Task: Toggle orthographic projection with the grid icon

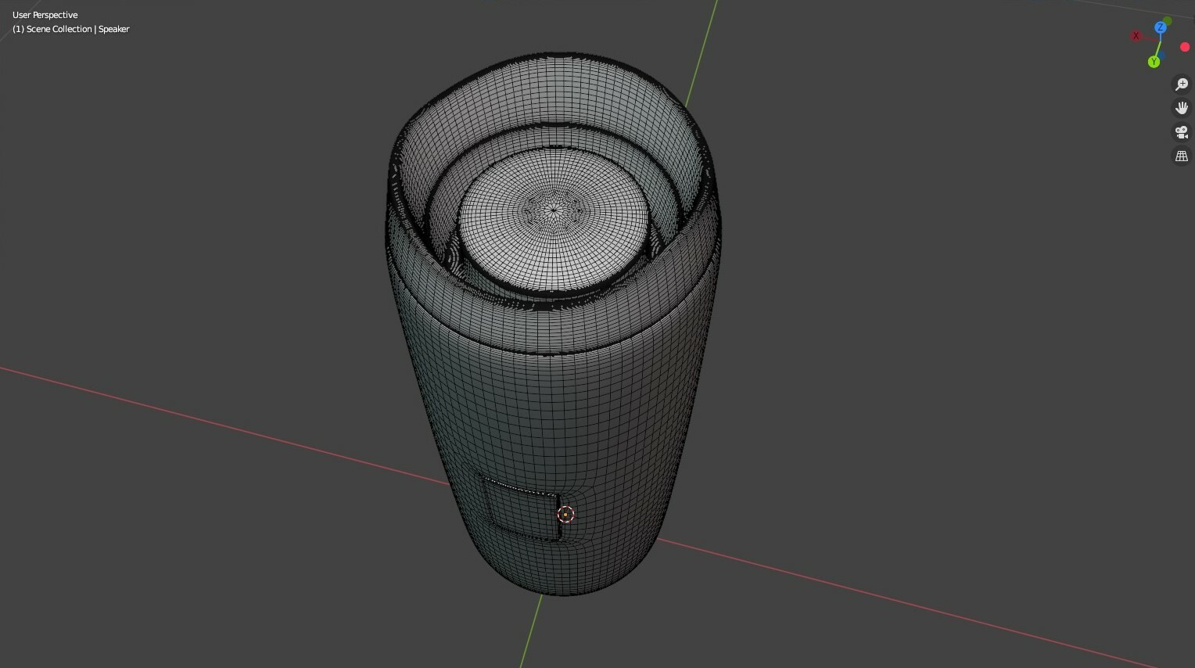Action: point(1181,156)
